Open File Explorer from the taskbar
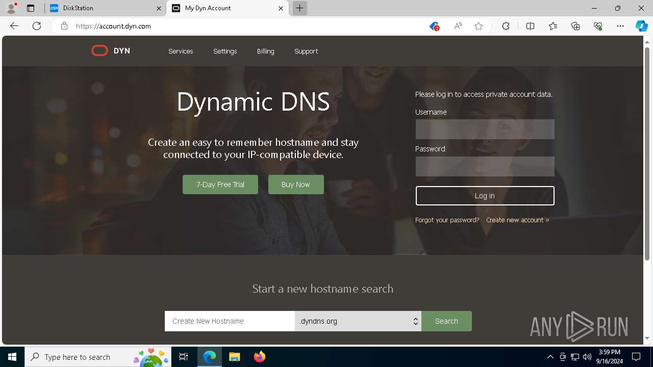The height and width of the screenshot is (367, 653). pos(234,357)
